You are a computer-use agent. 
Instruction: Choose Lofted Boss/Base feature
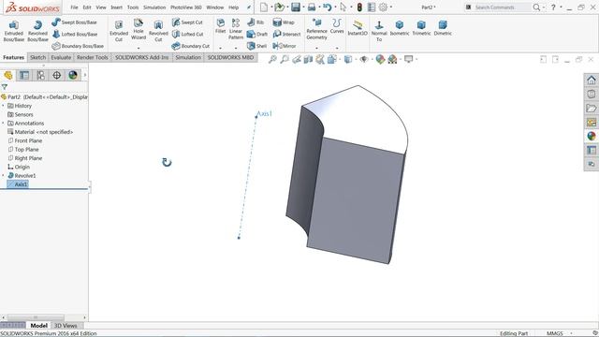(x=75, y=34)
